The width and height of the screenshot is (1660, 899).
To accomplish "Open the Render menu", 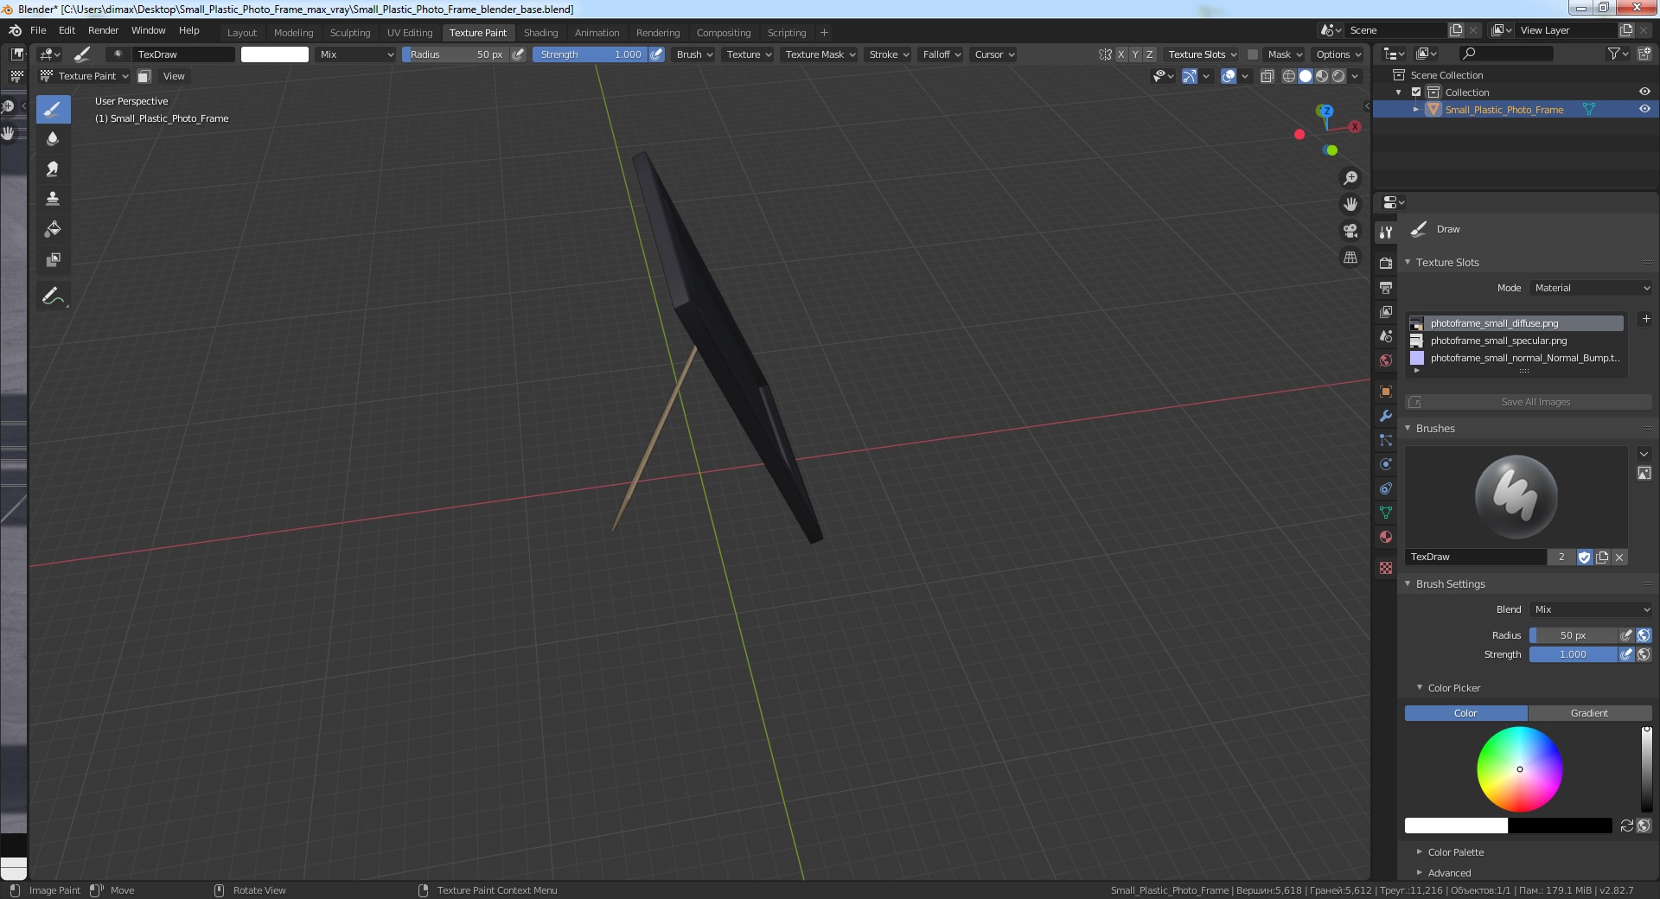I will (x=103, y=30).
